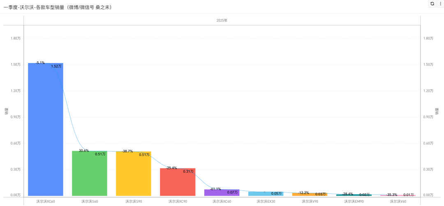Click the refresh chart icon
Viewport: 444px width, 206px height.
[x=432, y=4]
